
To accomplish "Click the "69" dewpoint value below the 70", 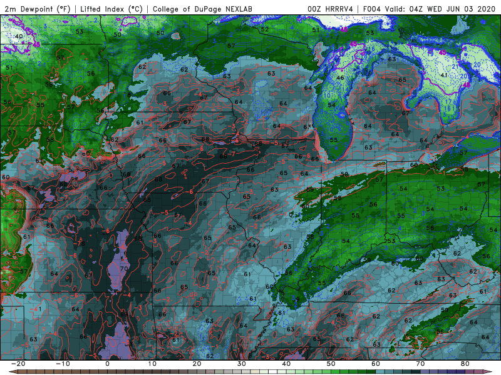I will pos(124,315).
